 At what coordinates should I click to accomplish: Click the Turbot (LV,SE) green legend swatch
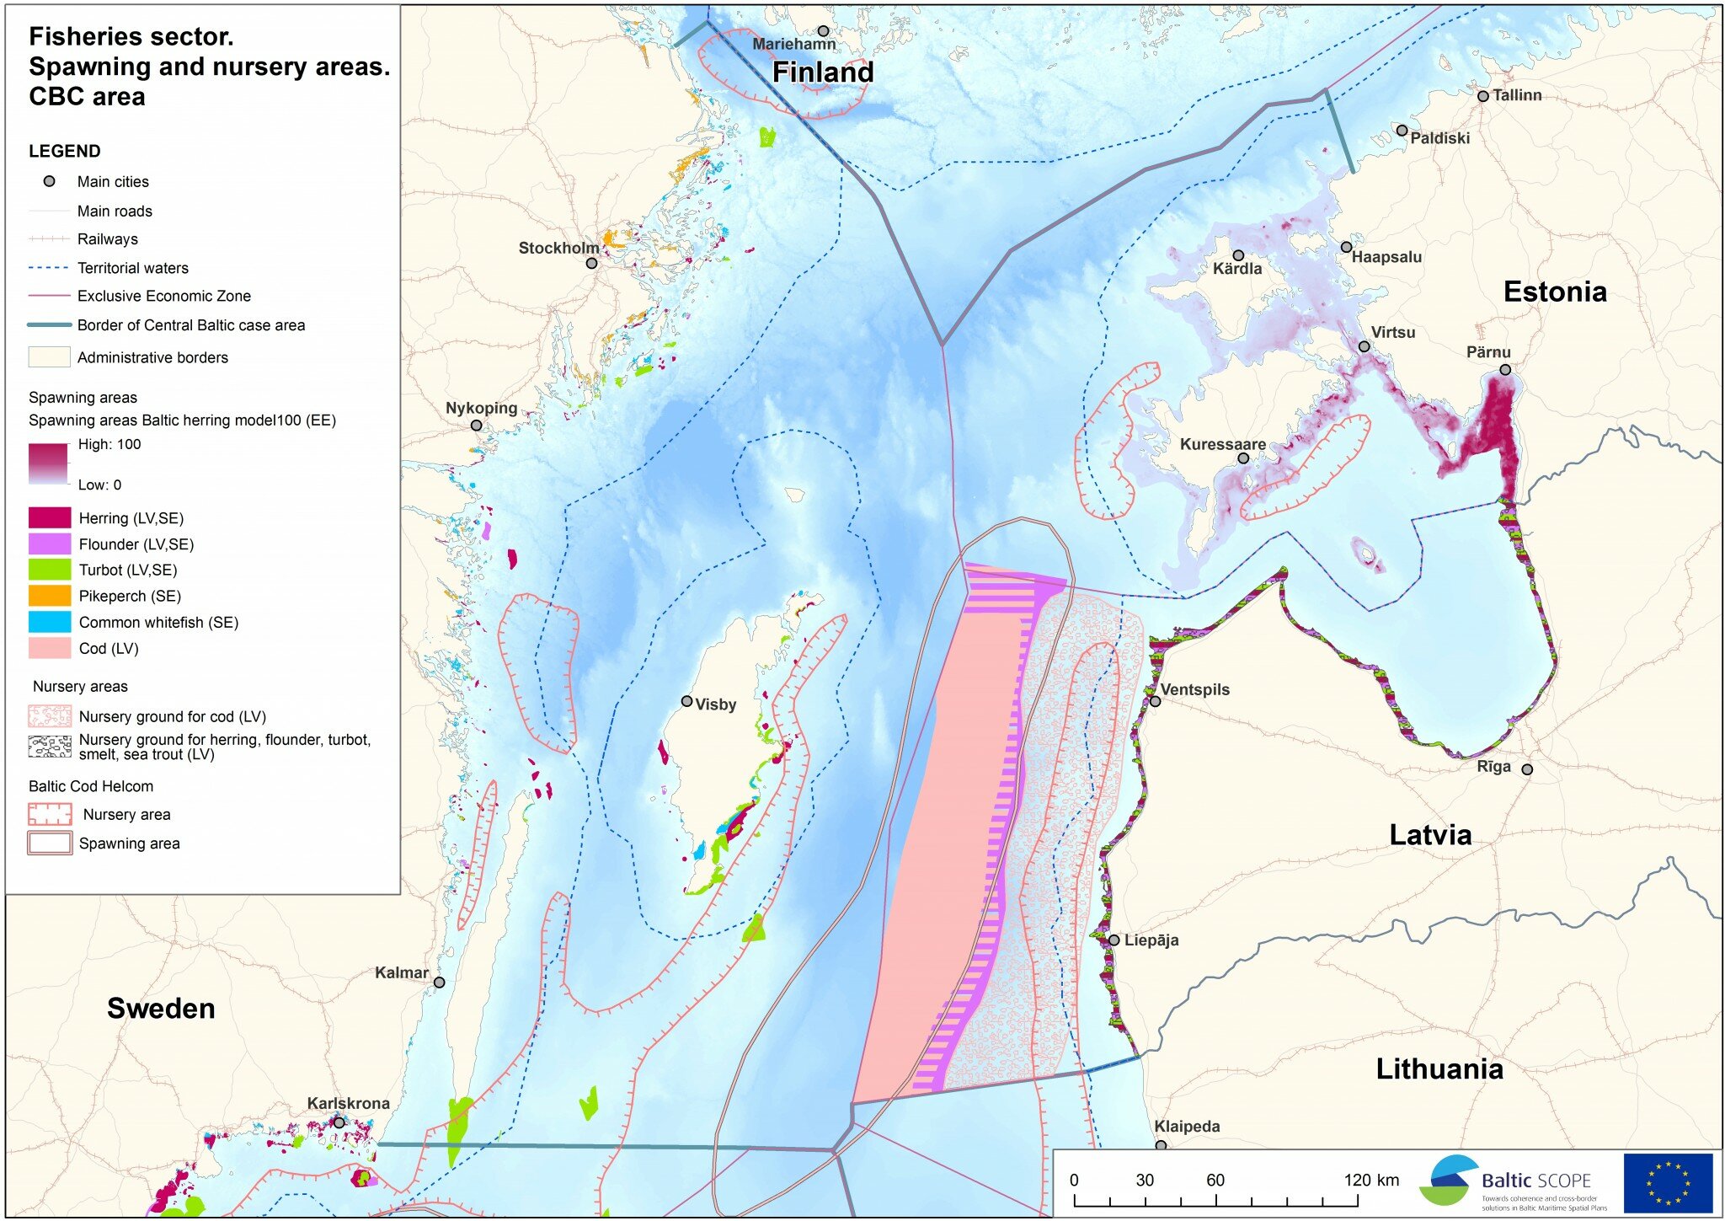pyautogui.click(x=50, y=570)
